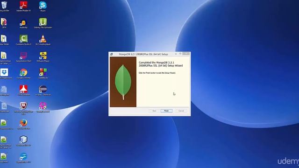The image size is (299, 168).
Task: Select the red rocket icon shortcut
Action: (x=23, y=91)
